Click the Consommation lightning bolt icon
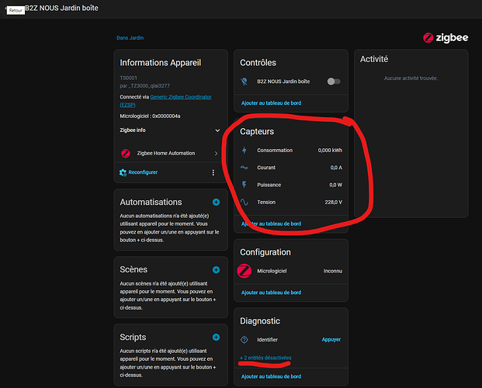 coord(244,150)
